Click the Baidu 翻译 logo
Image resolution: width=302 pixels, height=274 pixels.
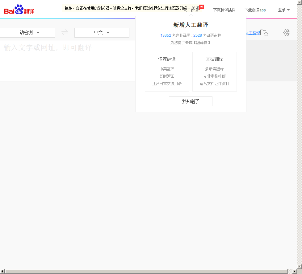[x=19, y=10]
